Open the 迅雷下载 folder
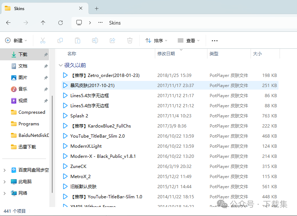This screenshot has width=297, height=216. click(x=24, y=147)
